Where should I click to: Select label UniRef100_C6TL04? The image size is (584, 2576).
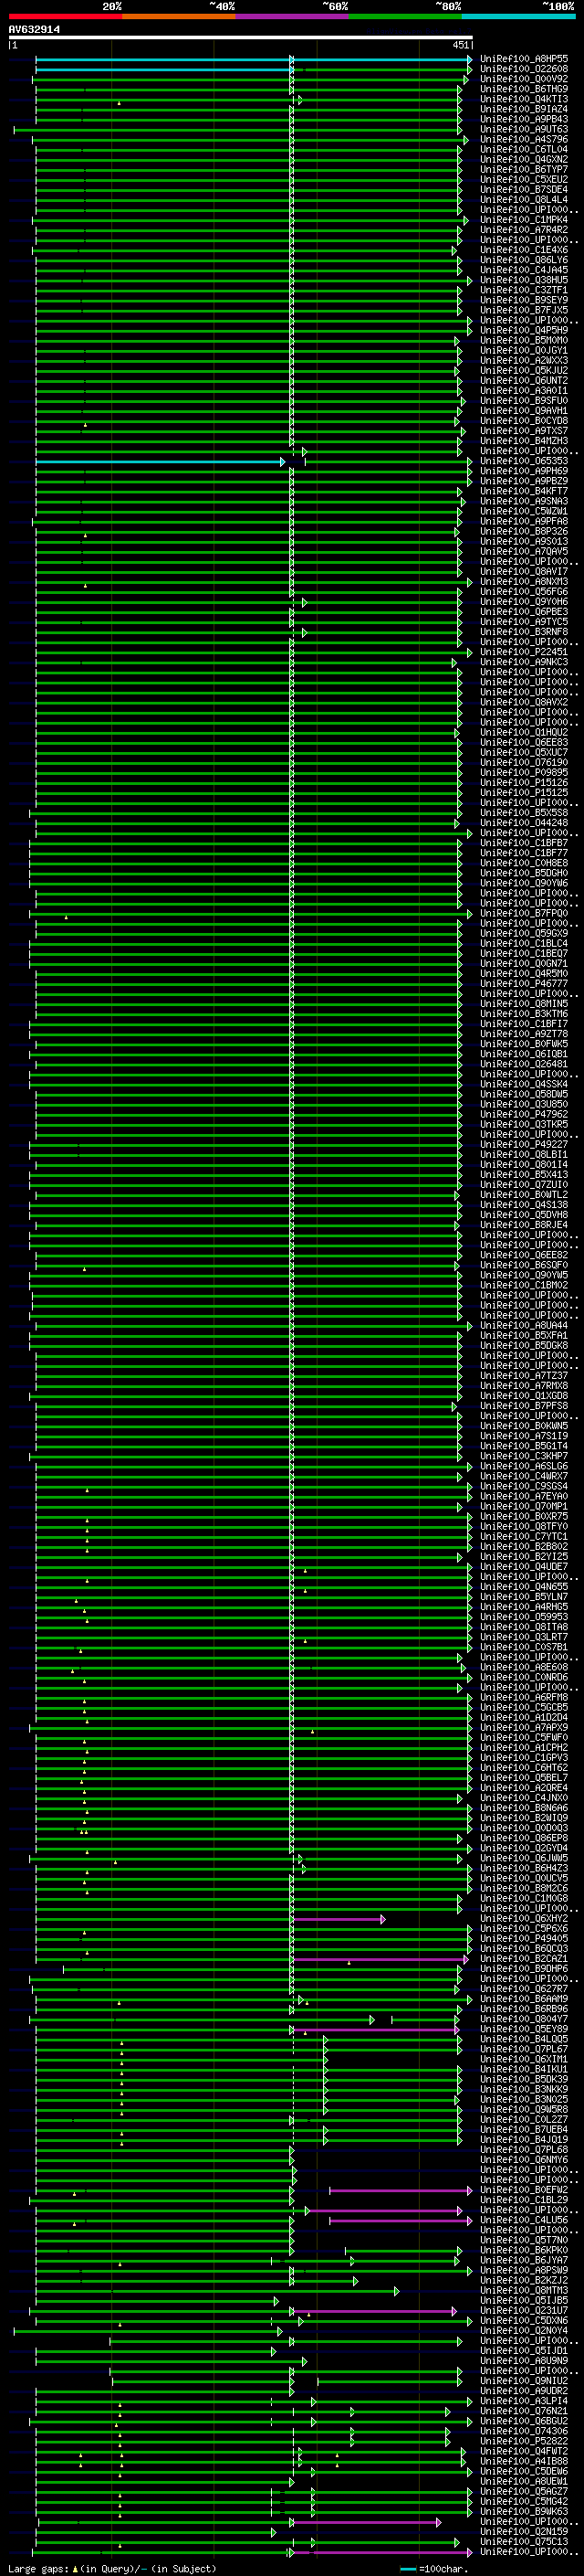click(524, 149)
